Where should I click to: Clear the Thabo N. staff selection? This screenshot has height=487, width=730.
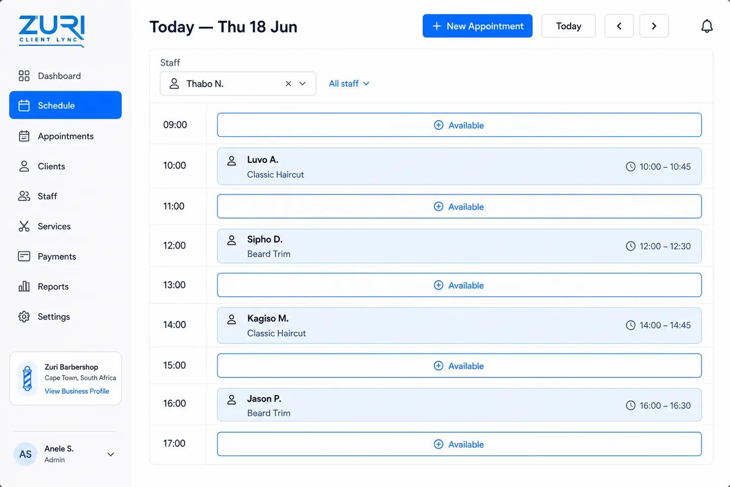pos(288,84)
